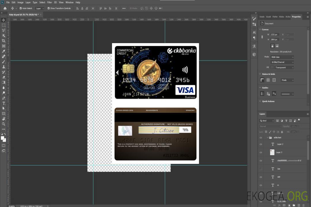Screen dimensions: 311x207
Task: Click the Home icon in options bar
Action: (5, 8)
